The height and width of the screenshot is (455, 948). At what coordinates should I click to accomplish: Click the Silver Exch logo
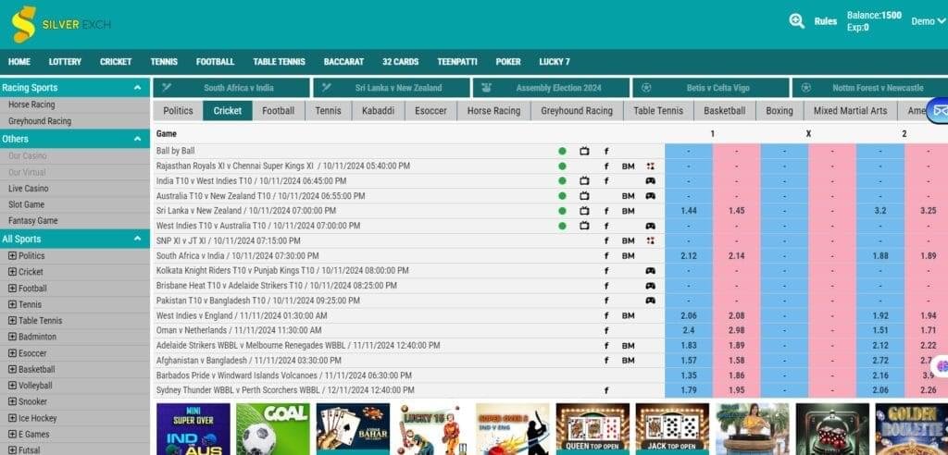click(60, 24)
